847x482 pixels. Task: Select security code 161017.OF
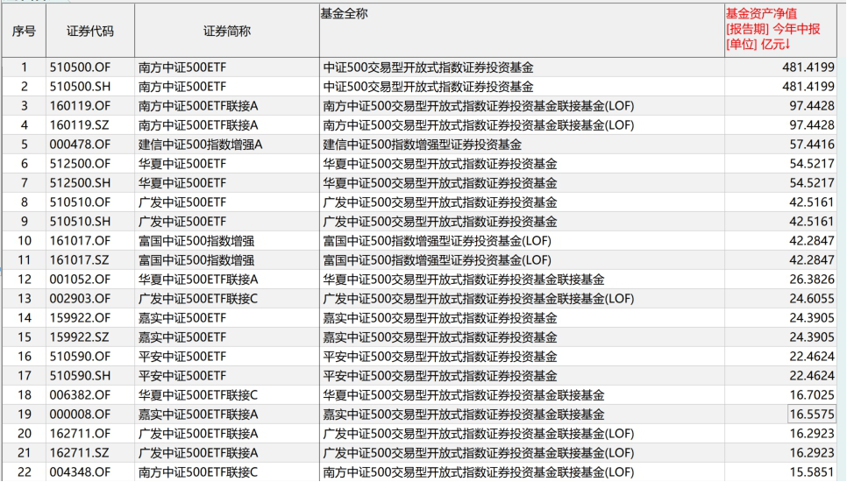pyautogui.click(x=80, y=241)
